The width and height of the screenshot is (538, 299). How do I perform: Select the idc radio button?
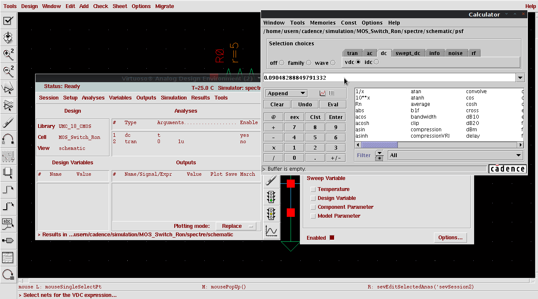coord(376,62)
